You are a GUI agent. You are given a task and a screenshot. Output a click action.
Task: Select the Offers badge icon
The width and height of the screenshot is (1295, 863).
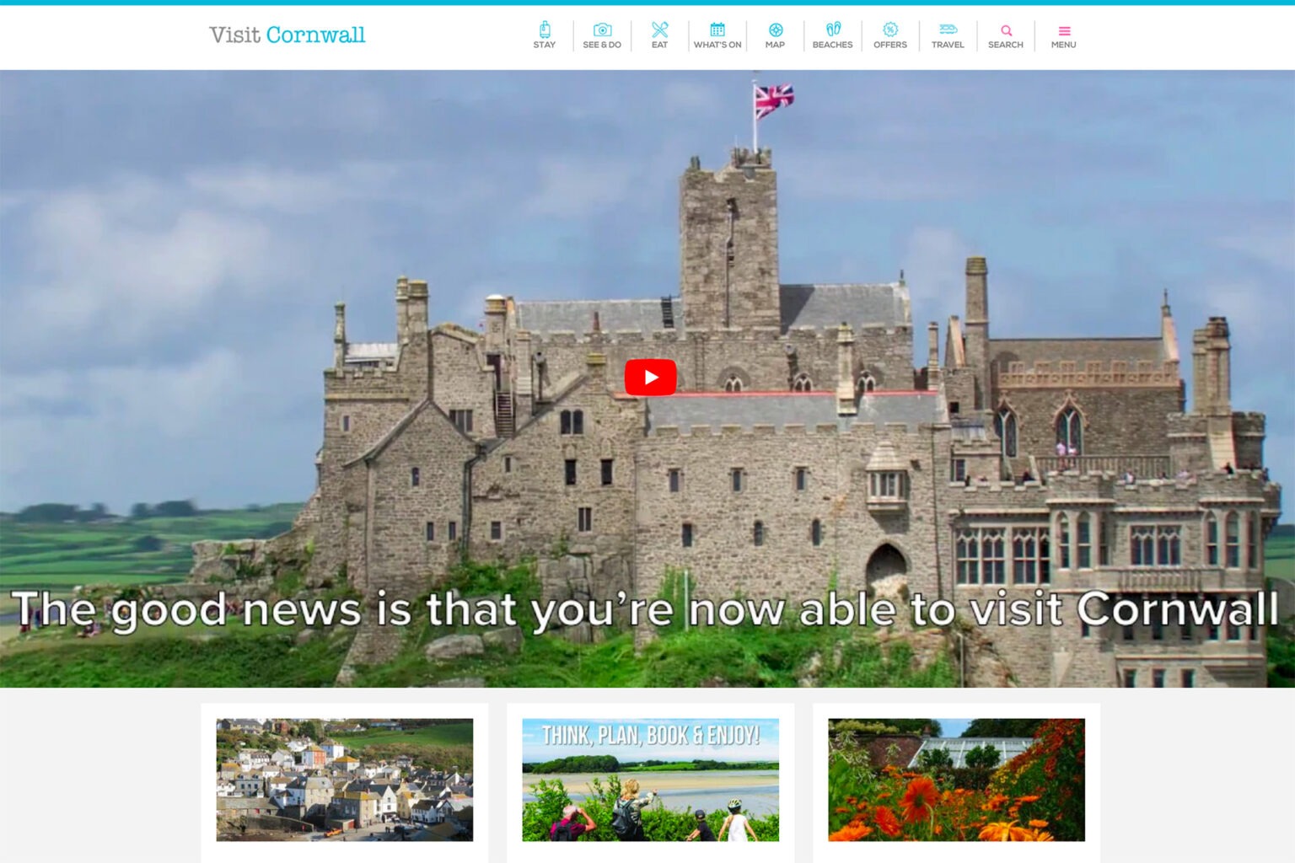(890, 29)
